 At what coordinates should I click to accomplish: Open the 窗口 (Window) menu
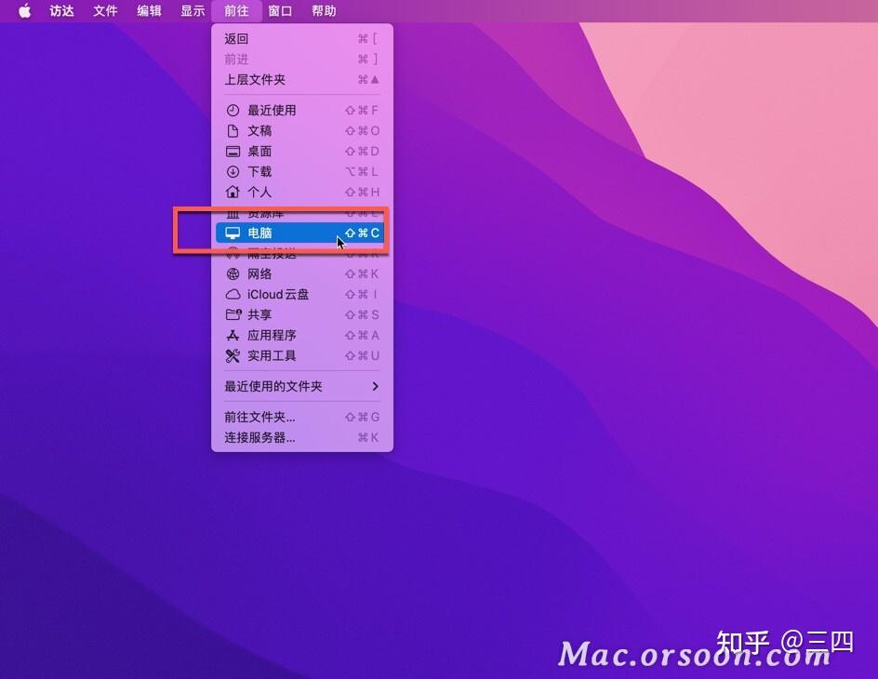point(280,11)
